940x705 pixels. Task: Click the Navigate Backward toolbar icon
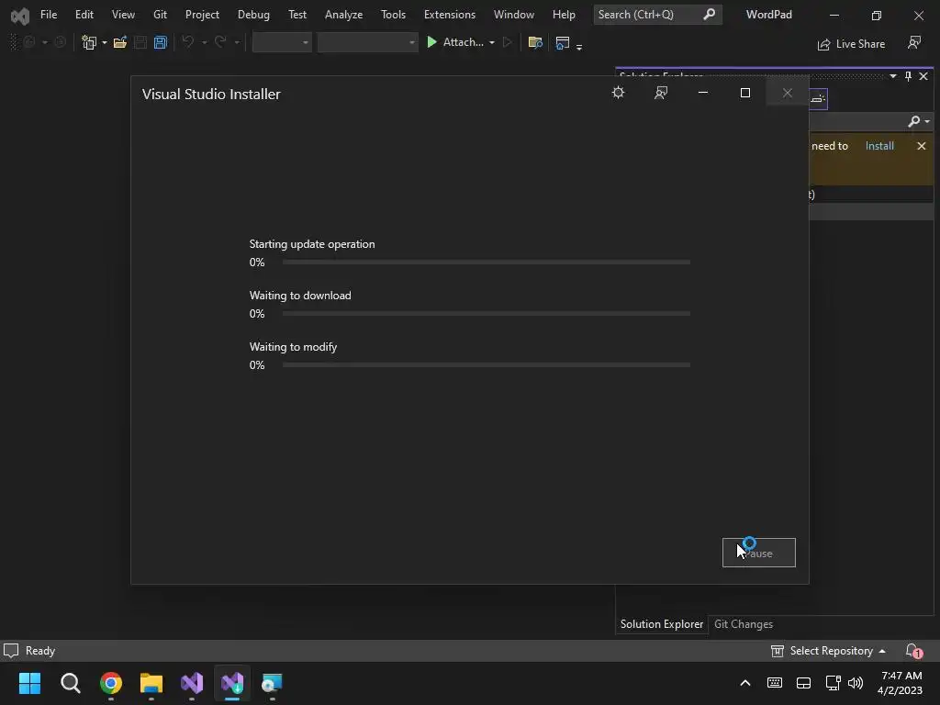[29, 42]
